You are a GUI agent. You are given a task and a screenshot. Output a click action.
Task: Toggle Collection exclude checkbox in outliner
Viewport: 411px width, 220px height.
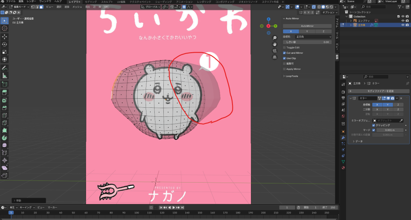point(399,16)
